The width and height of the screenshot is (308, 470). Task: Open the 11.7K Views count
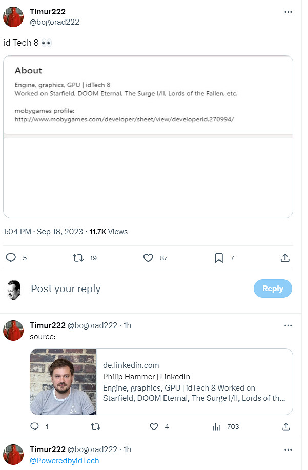pyautogui.click(x=108, y=232)
